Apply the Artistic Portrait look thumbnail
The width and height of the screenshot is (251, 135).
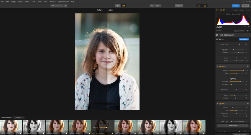tap(11, 127)
